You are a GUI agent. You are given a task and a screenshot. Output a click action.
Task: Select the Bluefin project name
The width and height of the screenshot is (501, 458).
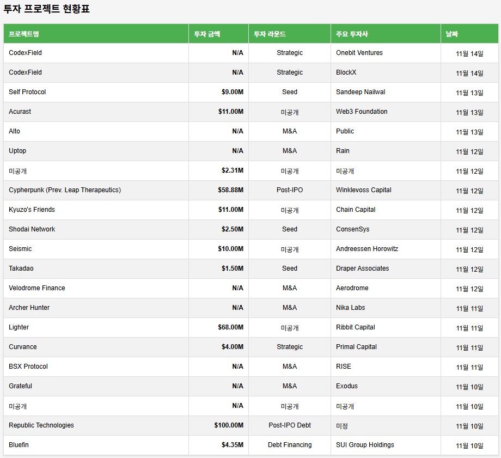point(19,445)
